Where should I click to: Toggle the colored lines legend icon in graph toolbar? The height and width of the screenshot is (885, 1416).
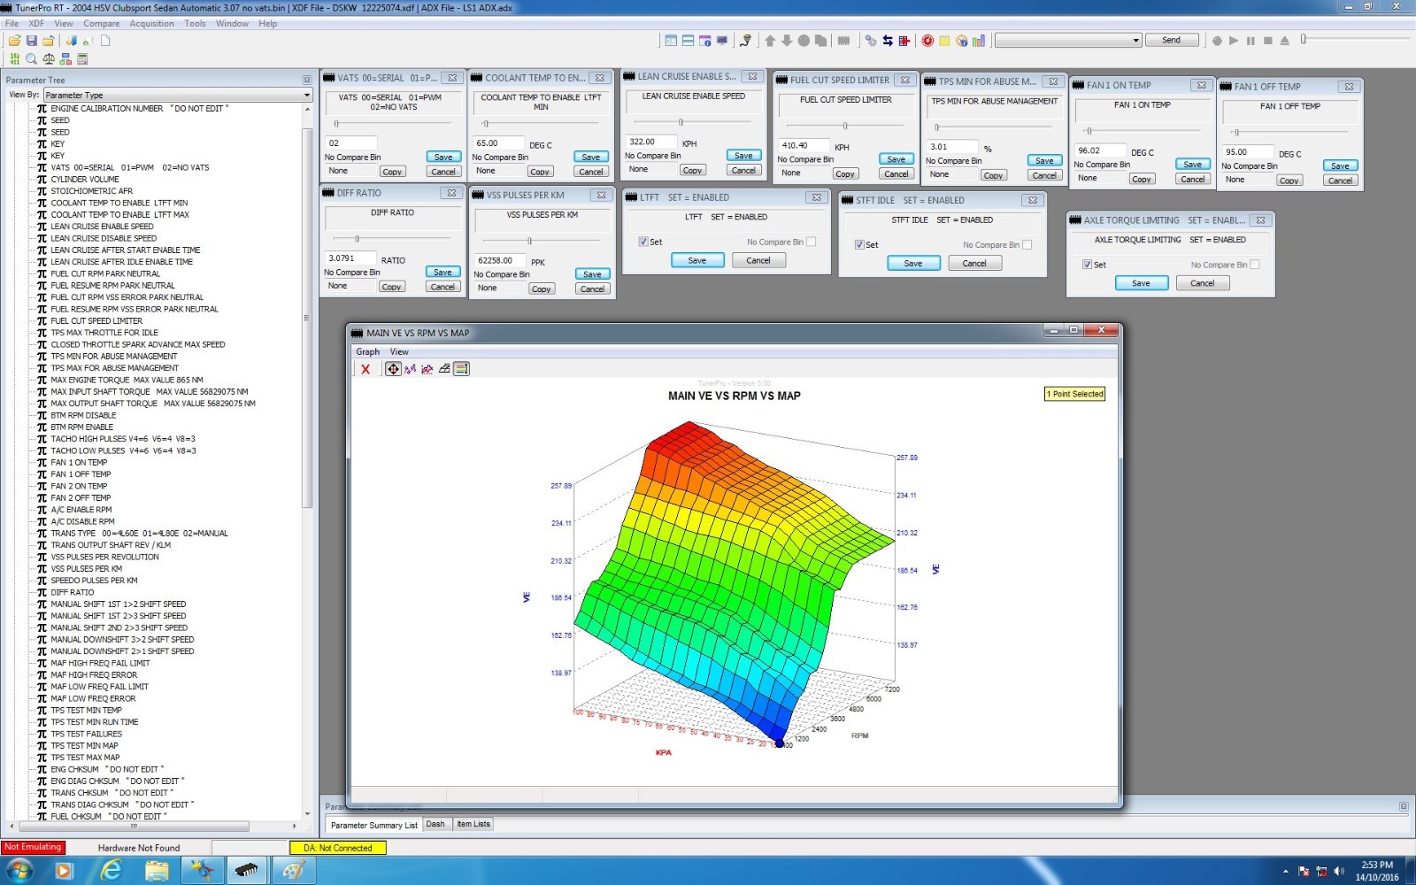coord(461,369)
